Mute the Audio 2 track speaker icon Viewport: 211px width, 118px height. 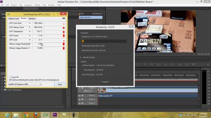point(79,99)
